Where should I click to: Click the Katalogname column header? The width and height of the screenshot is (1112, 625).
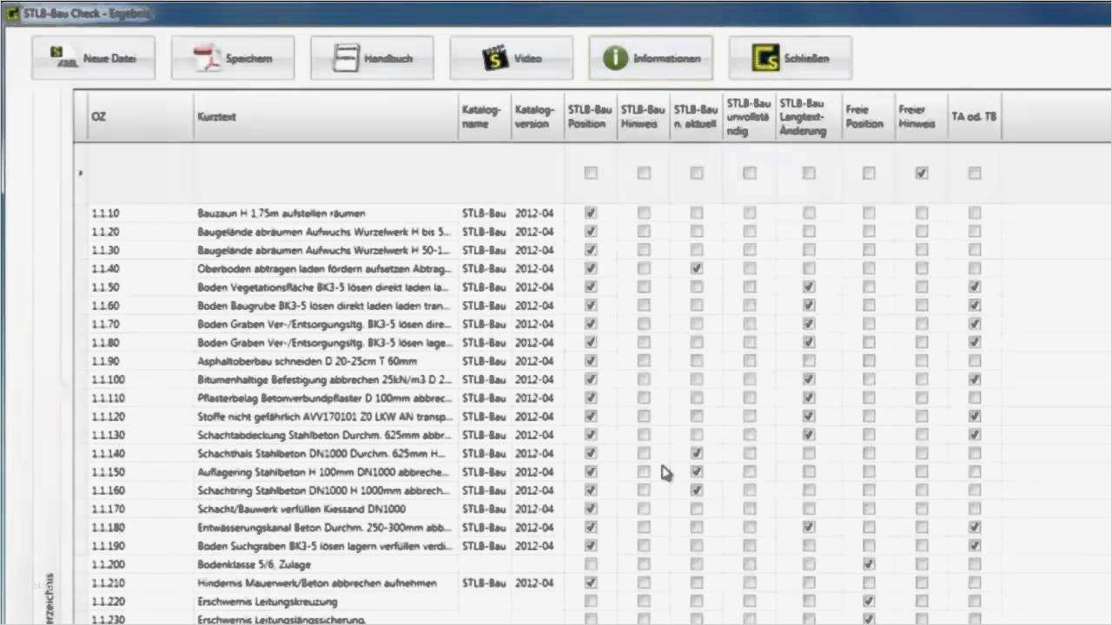[x=485, y=116]
